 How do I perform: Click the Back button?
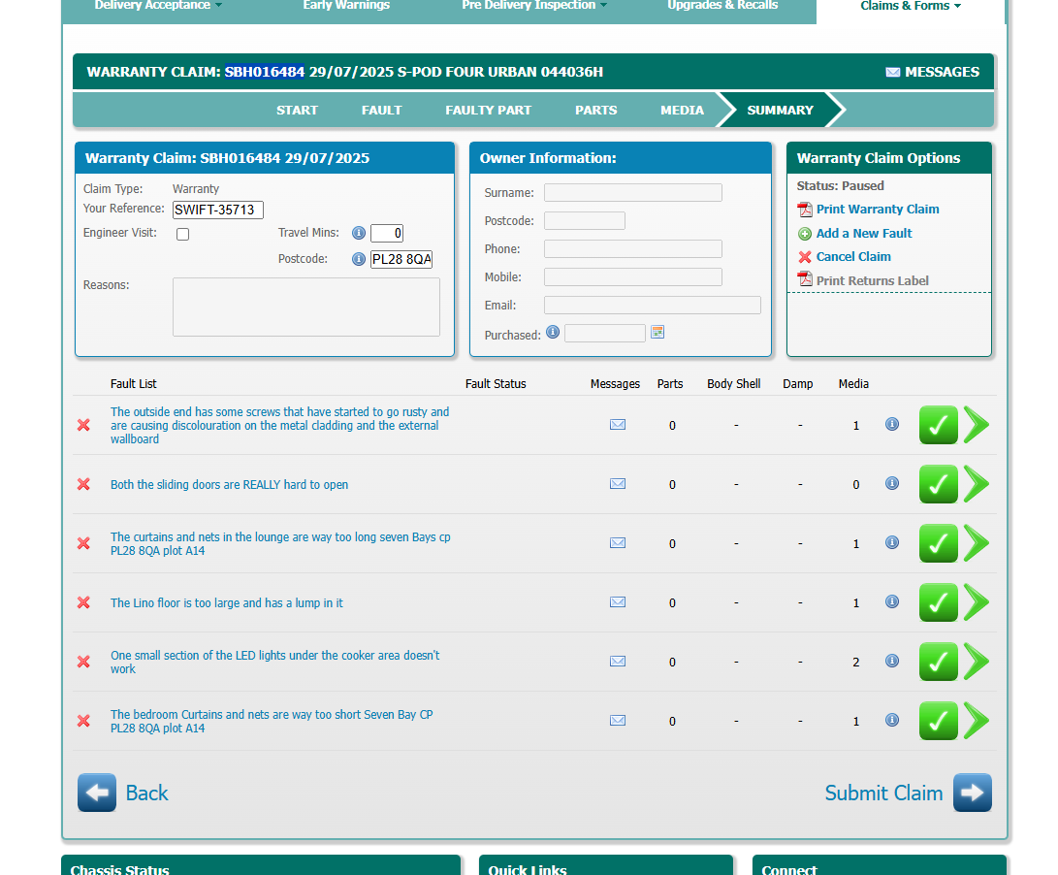click(x=123, y=793)
